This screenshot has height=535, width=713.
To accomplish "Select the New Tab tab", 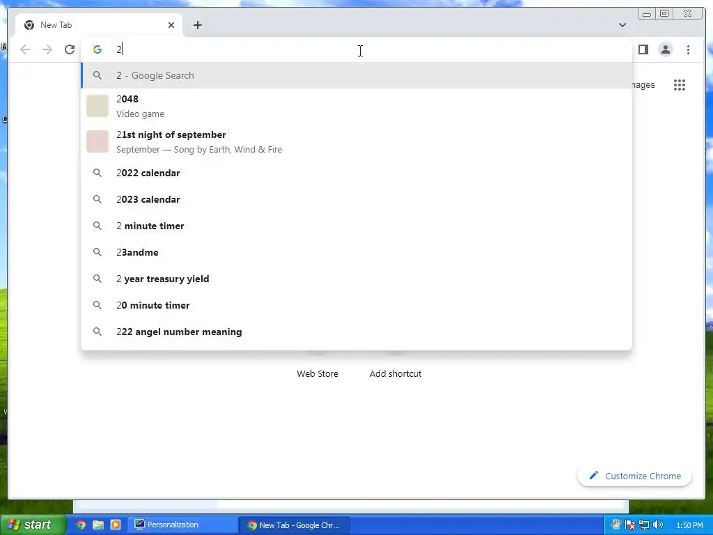I will click(x=99, y=25).
